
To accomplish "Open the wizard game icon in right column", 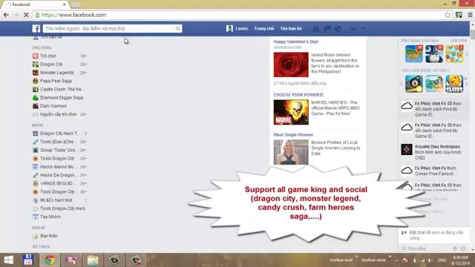I will coord(433,54).
